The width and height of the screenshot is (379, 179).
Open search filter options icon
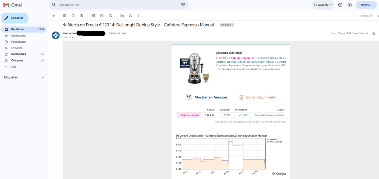click(183, 5)
